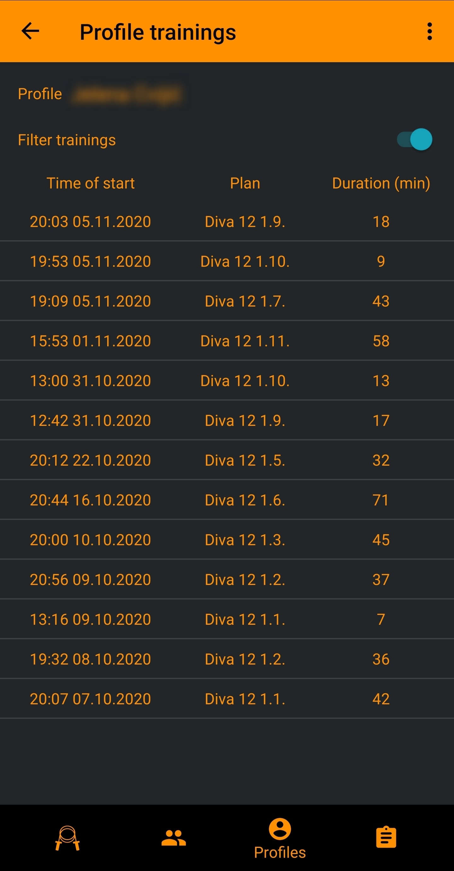Select the Diva 12 1.11. training row

[227, 341]
